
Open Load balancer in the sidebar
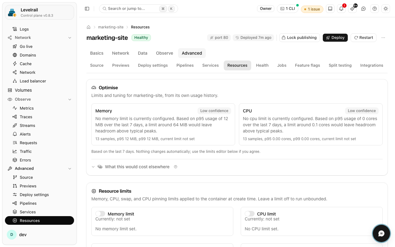click(x=39, y=81)
